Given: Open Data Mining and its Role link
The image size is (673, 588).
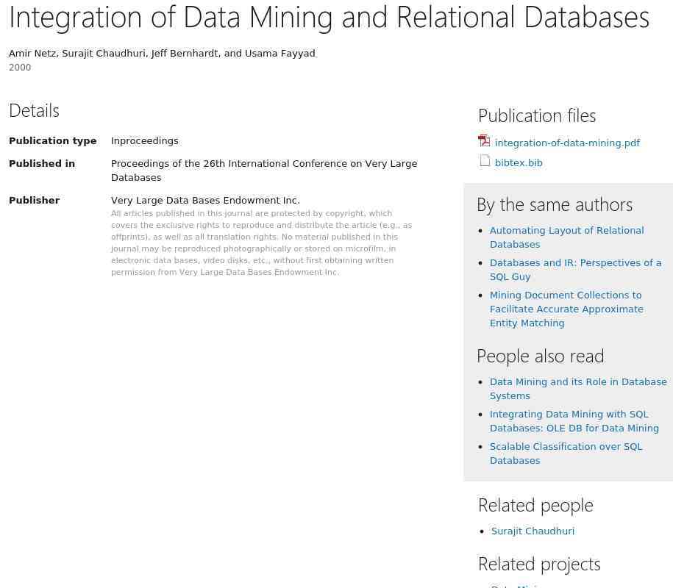Looking at the screenshot, I should click(578, 389).
